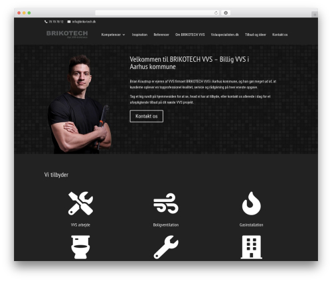Click the Gasinstallation flame icon
This screenshot has width=332, height=281.
point(251,203)
